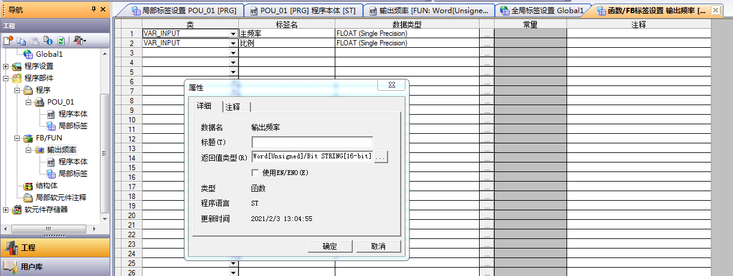This screenshot has height=276, width=733.
Task: Click 取消 button in properties dialog
Action: coord(378,246)
